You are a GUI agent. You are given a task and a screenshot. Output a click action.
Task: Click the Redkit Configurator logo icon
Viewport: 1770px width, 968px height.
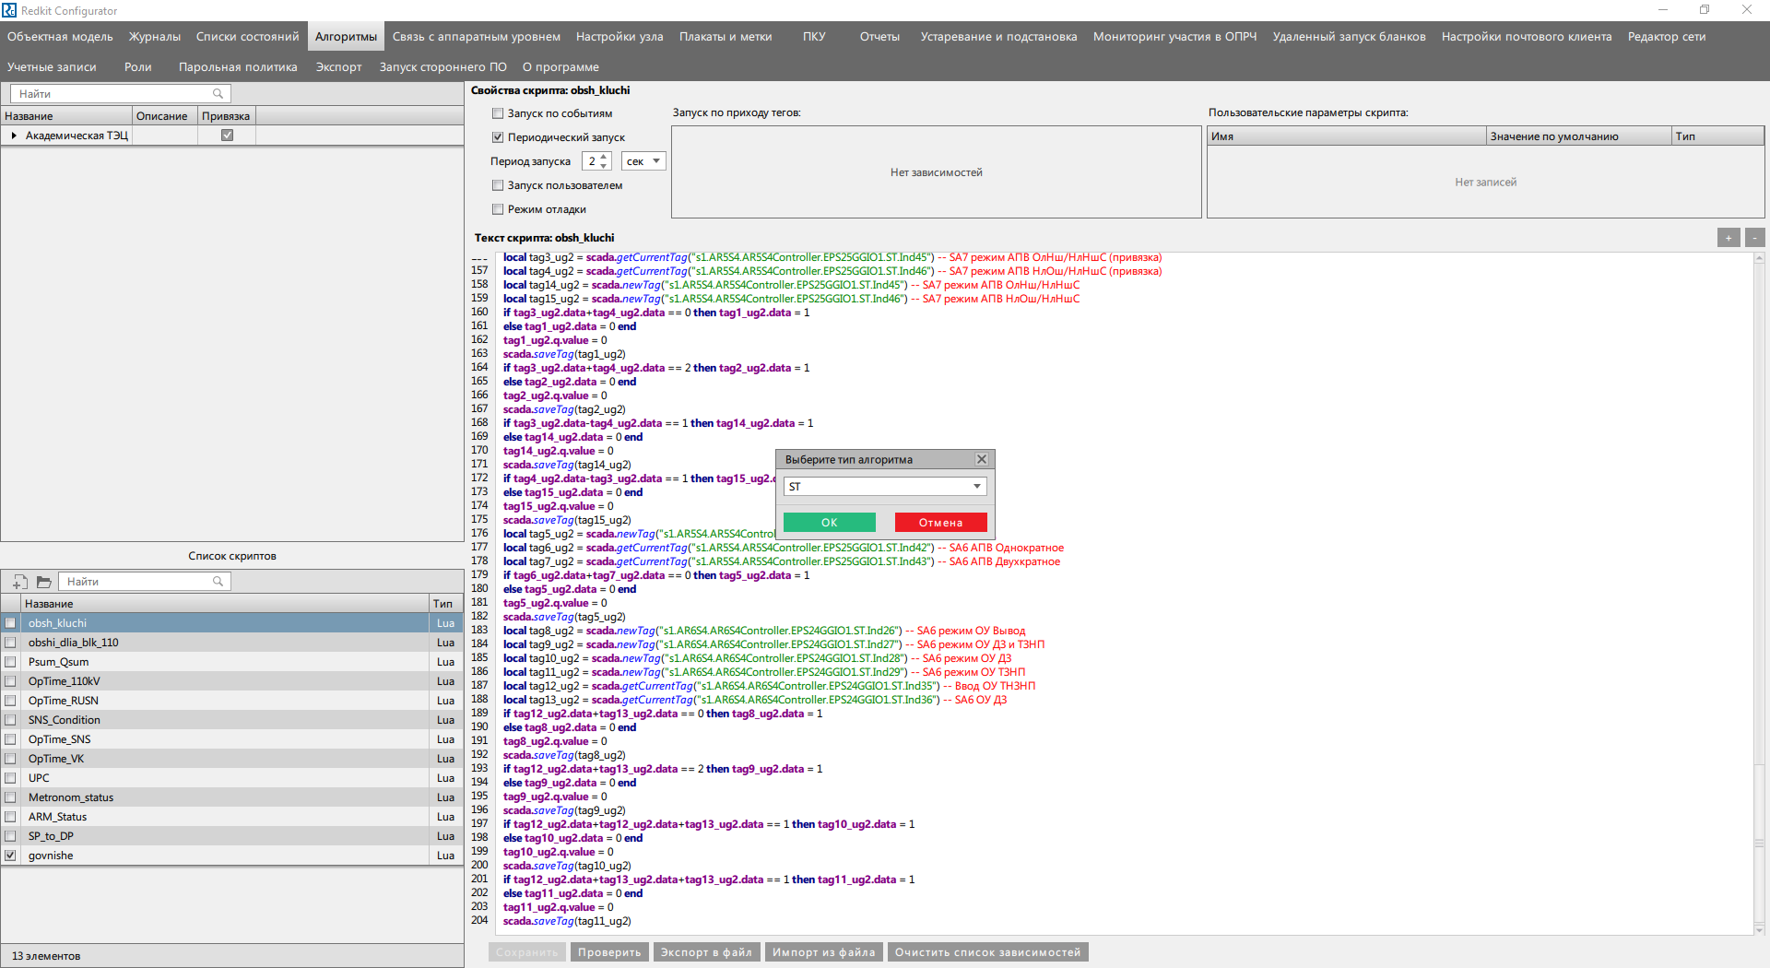pos(10,10)
